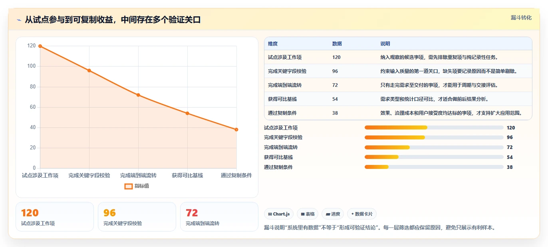Click the chart point for 完成端到端流转
Screen dimensions: 548x247
point(138,95)
